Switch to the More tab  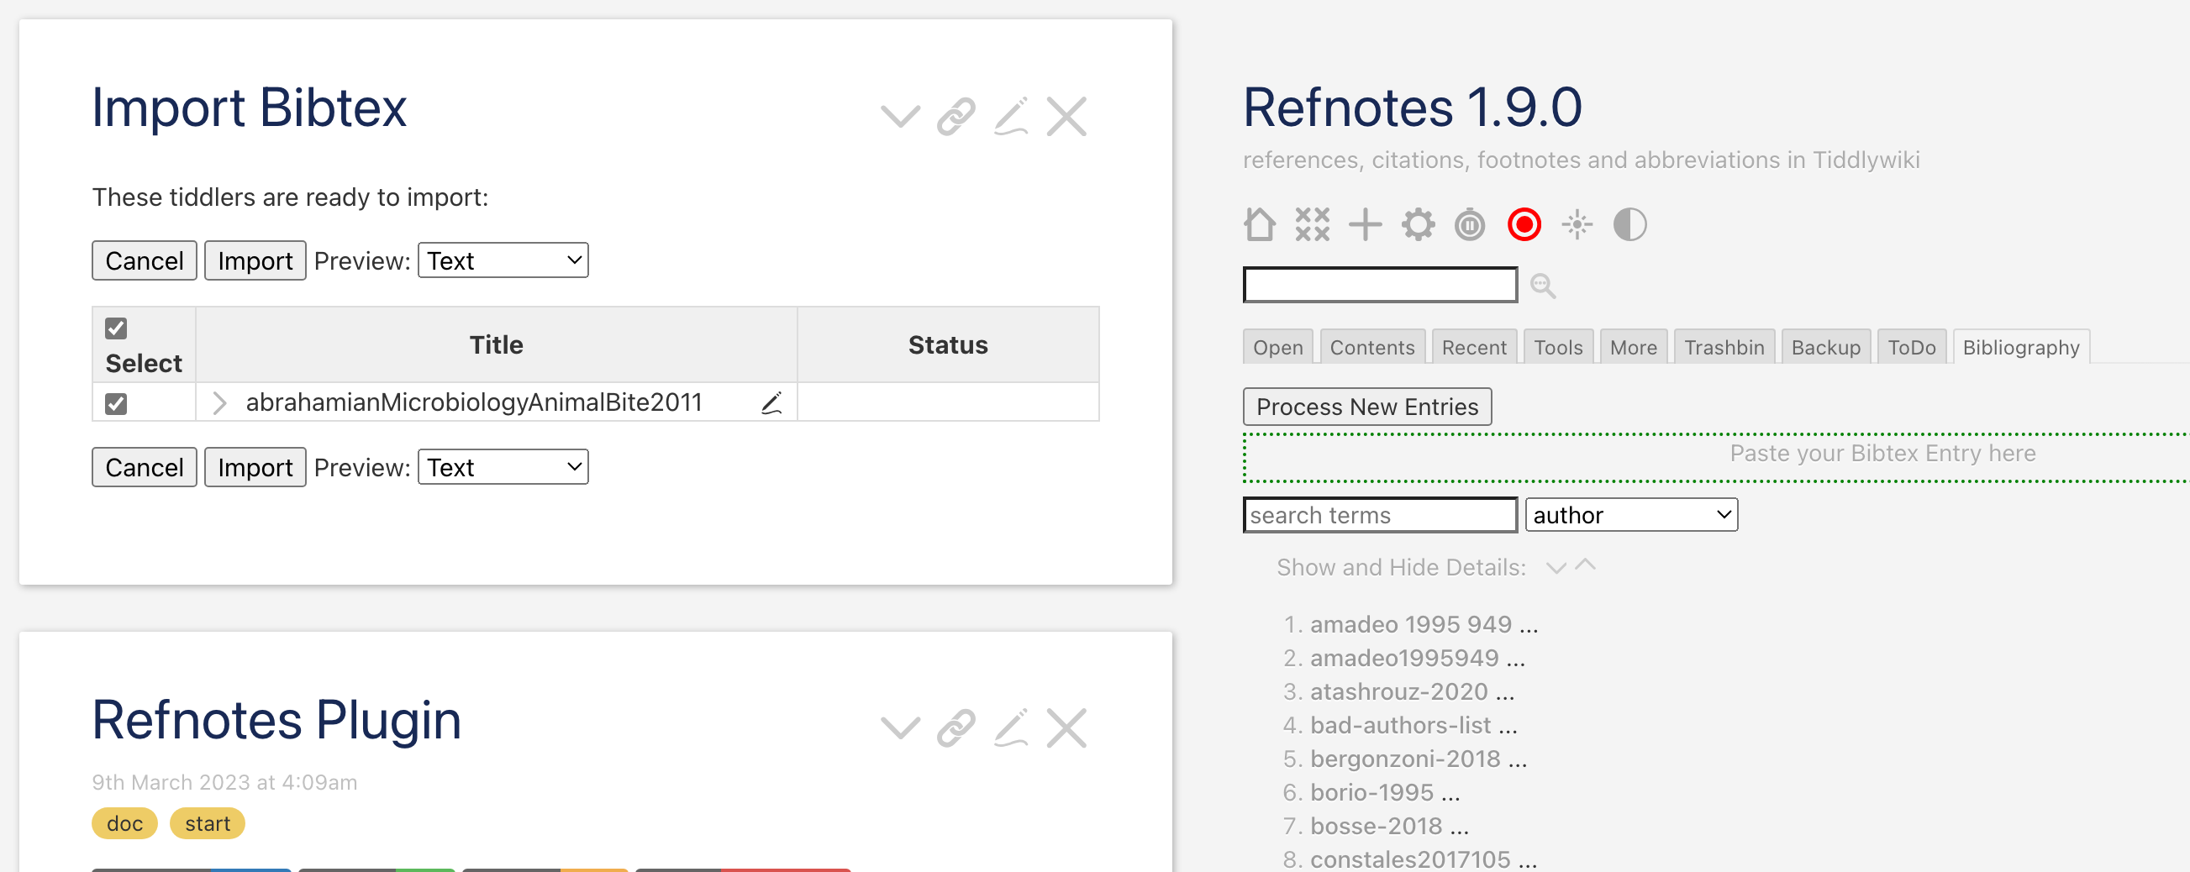coord(1633,347)
